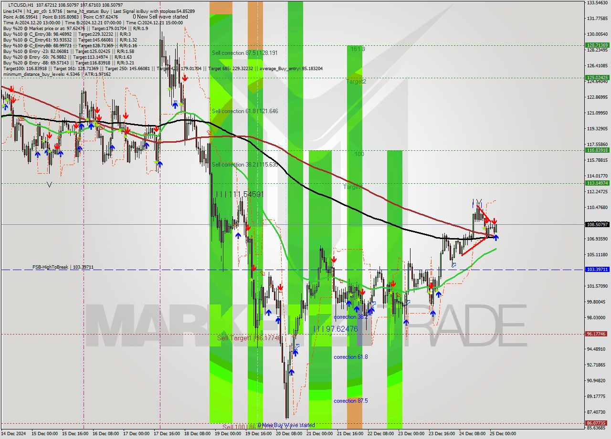Click the '25 Dec 00:00' time axis label

[503, 434]
